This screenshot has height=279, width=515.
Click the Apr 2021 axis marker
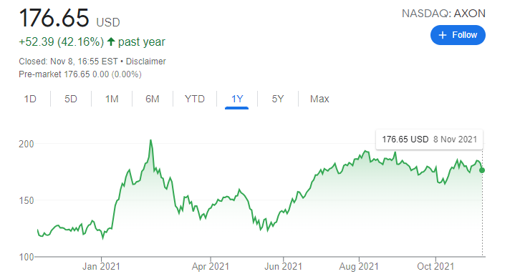point(210,266)
